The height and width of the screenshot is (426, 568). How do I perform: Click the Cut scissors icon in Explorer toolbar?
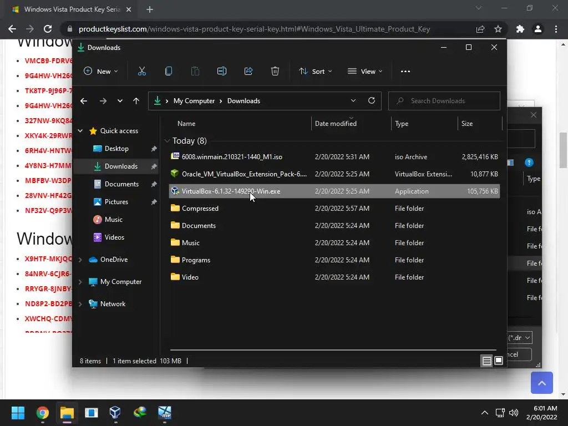point(141,72)
